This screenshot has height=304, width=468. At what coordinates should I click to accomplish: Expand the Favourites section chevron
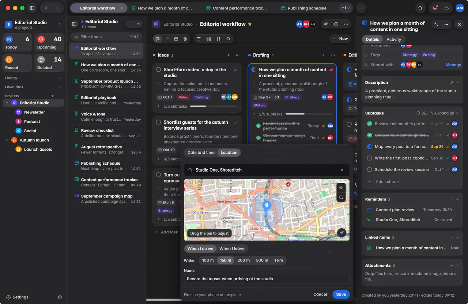59,87
